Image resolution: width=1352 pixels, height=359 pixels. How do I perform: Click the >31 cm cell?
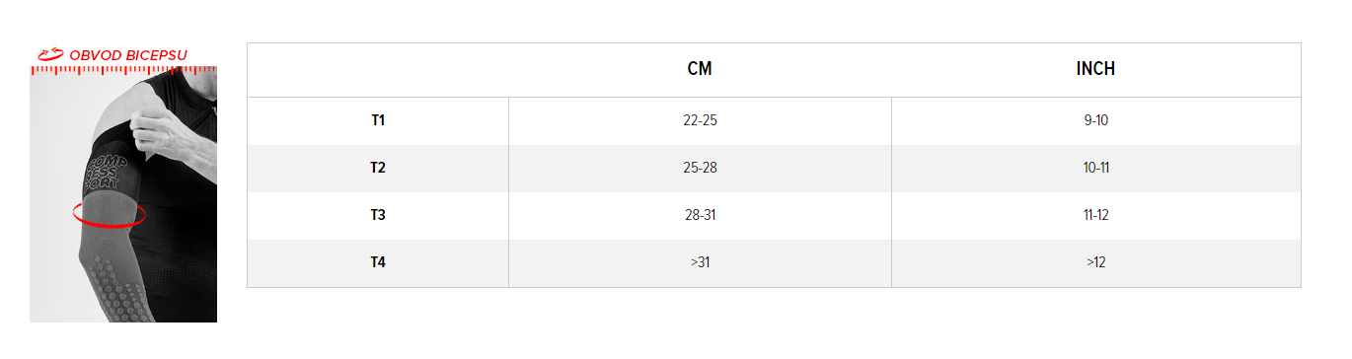pos(700,262)
